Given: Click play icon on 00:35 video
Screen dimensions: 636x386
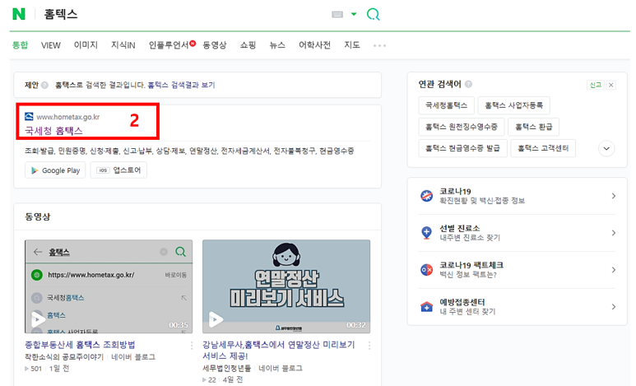Looking at the screenshot, I should 38,319.
